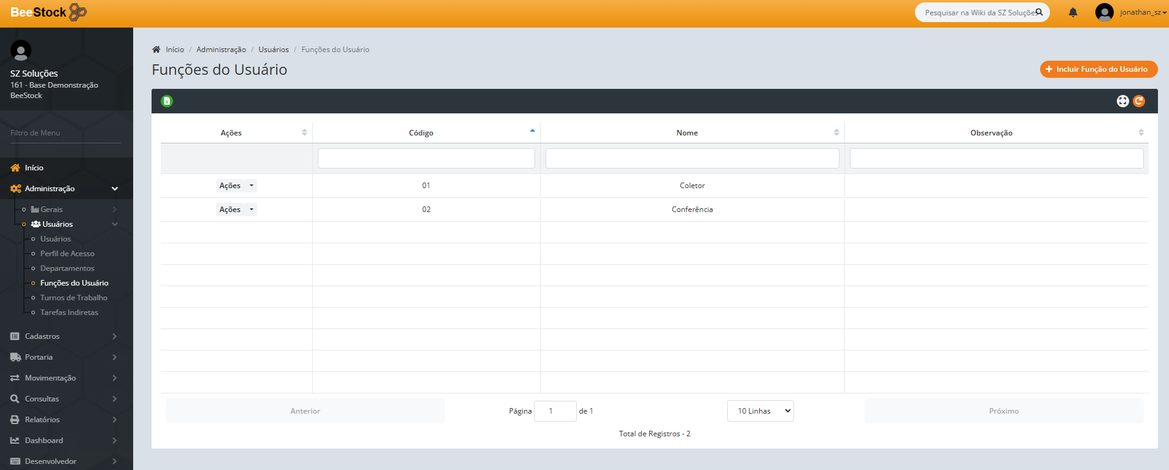1169x470 pixels.
Task: Click the orange refresh icon
Action: (1139, 101)
